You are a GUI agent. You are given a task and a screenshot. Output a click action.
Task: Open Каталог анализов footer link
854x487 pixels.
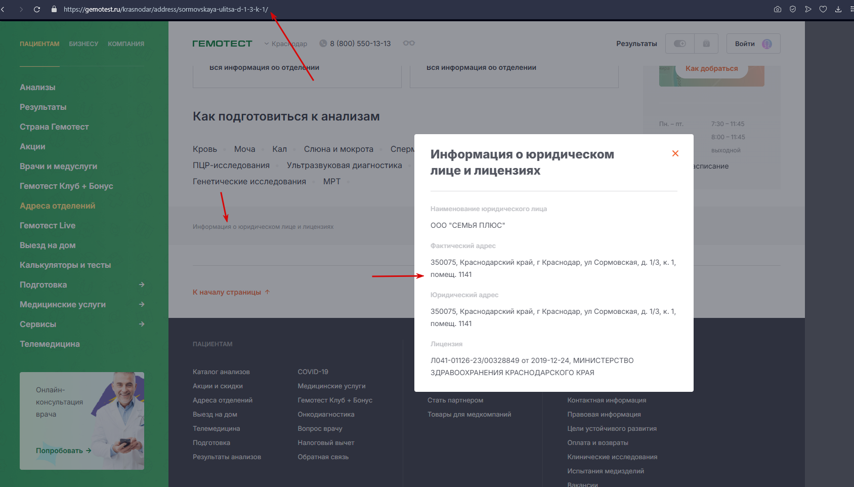coord(221,372)
